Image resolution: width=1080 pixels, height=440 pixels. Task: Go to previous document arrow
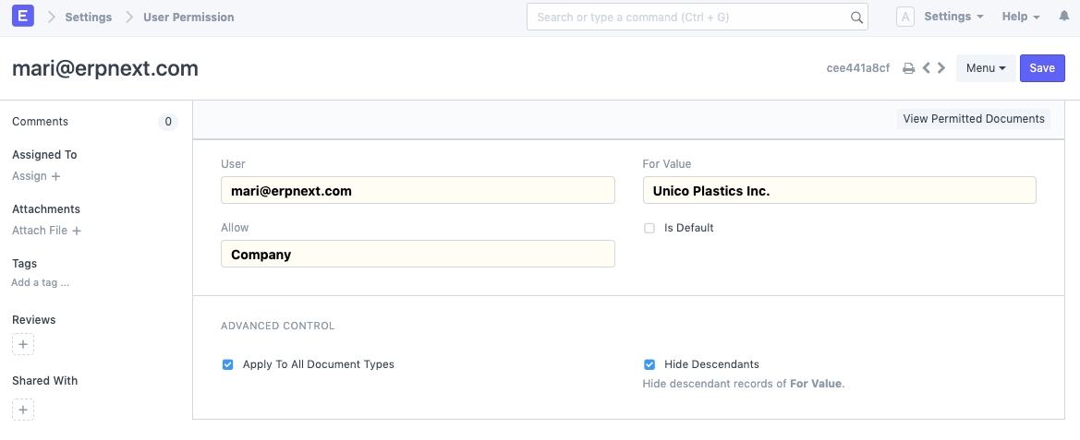click(927, 68)
